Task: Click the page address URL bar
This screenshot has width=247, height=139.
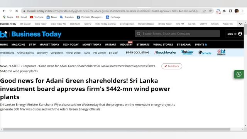Action: tap(113, 11)
